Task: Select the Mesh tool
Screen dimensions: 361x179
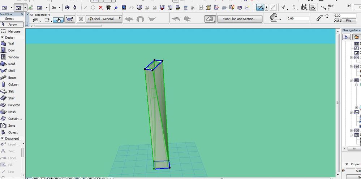Action: pos(12,112)
